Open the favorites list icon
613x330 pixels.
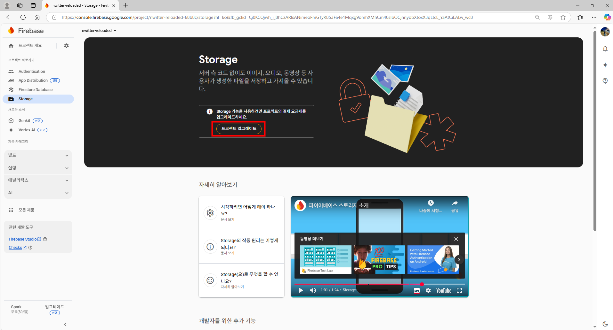point(580,17)
